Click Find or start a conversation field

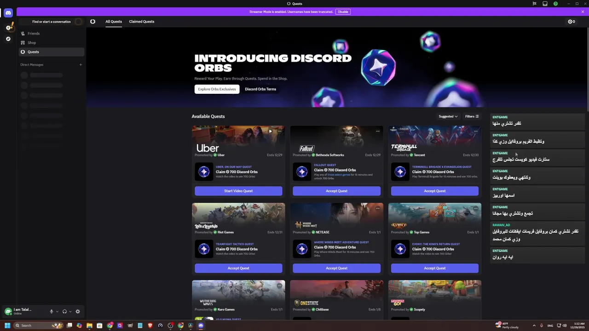coord(52,22)
